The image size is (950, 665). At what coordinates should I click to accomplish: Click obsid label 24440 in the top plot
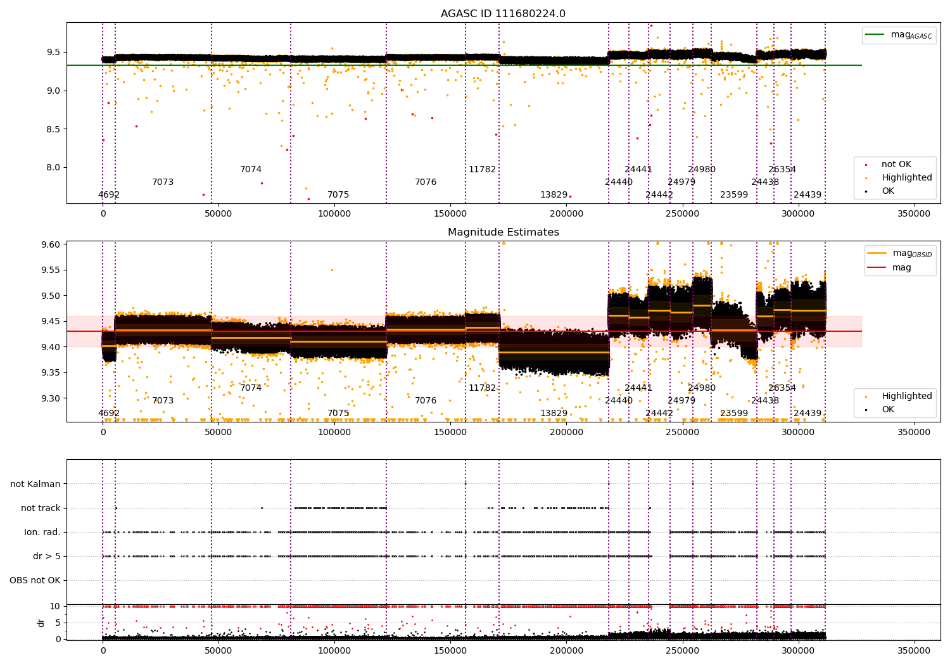coord(619,182)
